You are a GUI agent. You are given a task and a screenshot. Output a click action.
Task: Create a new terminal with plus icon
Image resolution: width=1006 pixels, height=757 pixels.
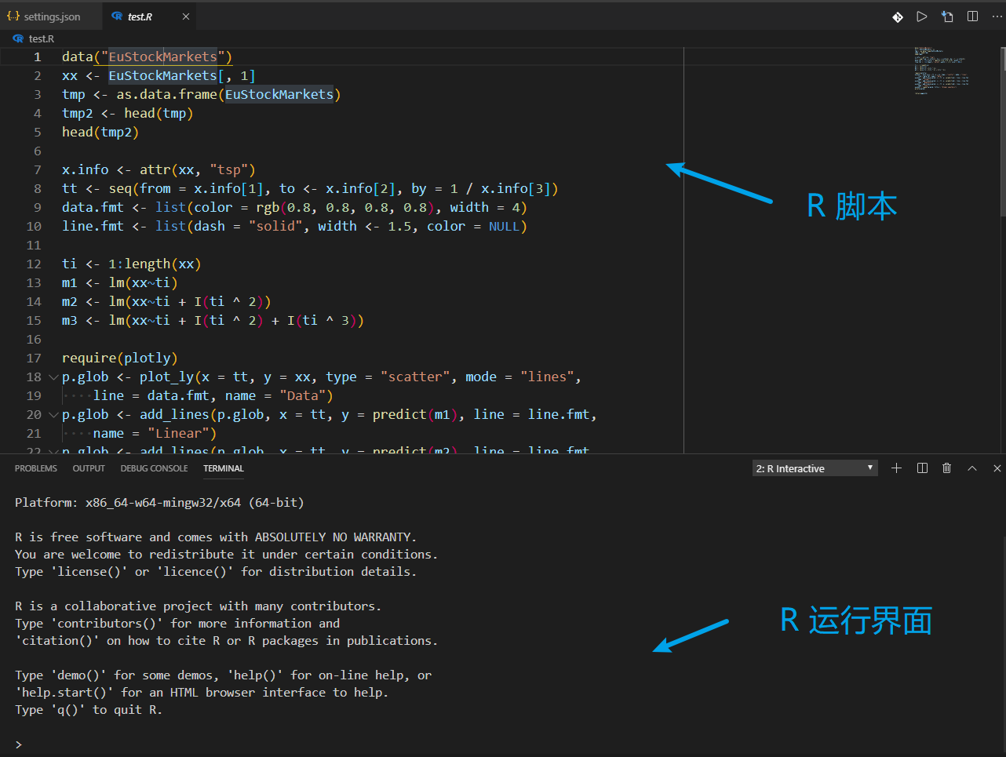pyautogui.click(x=896, y=468)
